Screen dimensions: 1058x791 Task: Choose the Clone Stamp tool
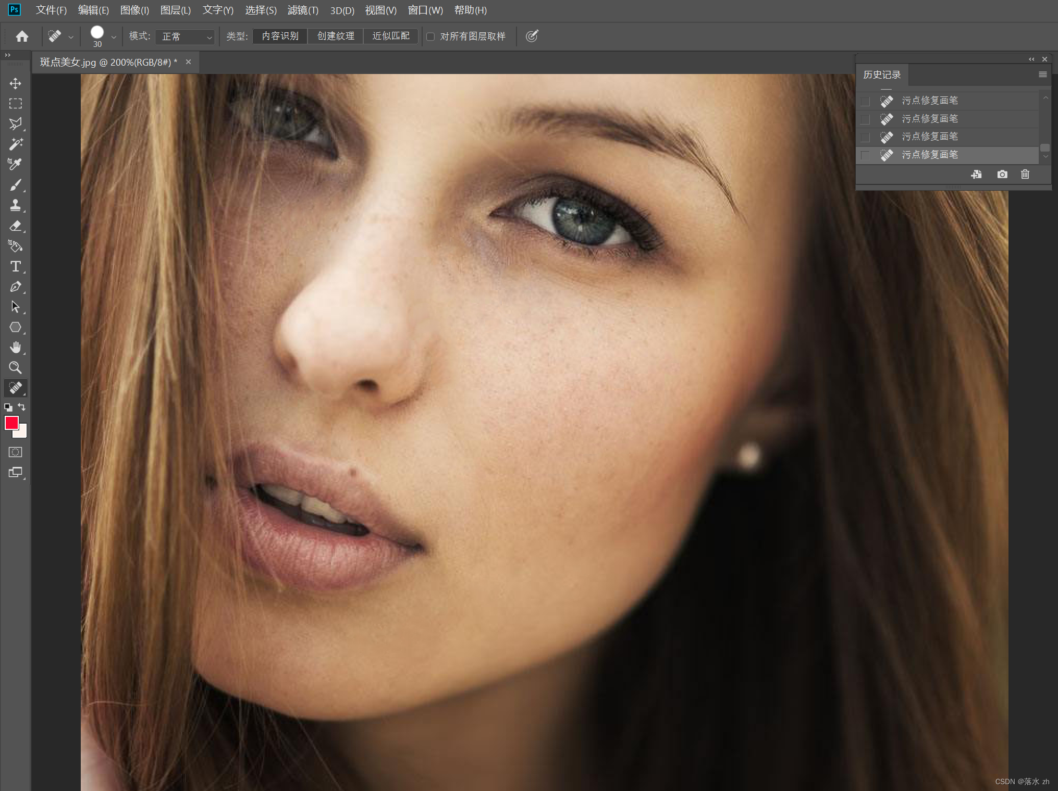(x=15, y=205)
